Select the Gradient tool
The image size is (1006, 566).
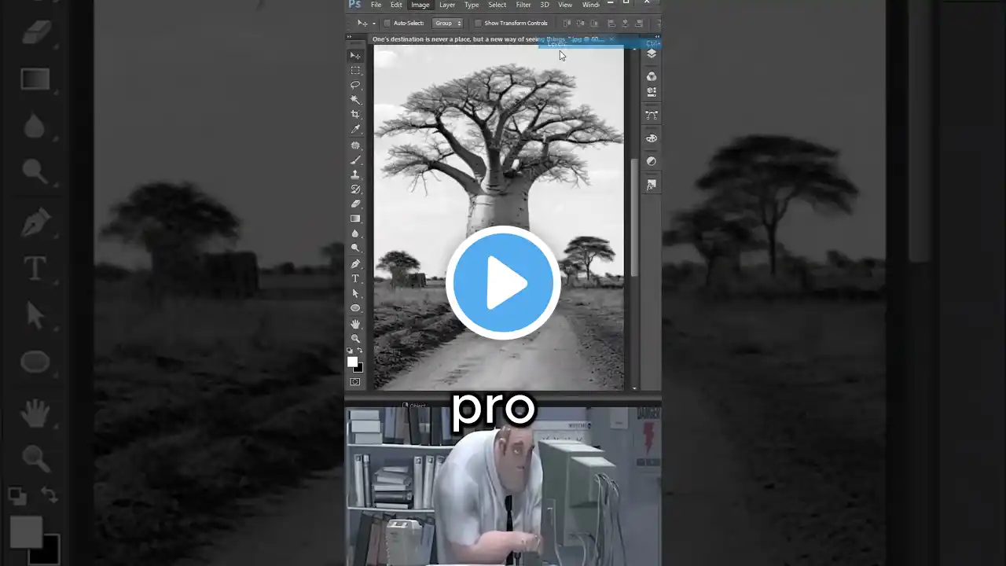pos(355,219)
